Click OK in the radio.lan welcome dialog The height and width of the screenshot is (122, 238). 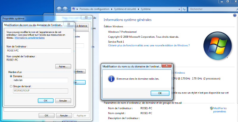tap(160, 93)
